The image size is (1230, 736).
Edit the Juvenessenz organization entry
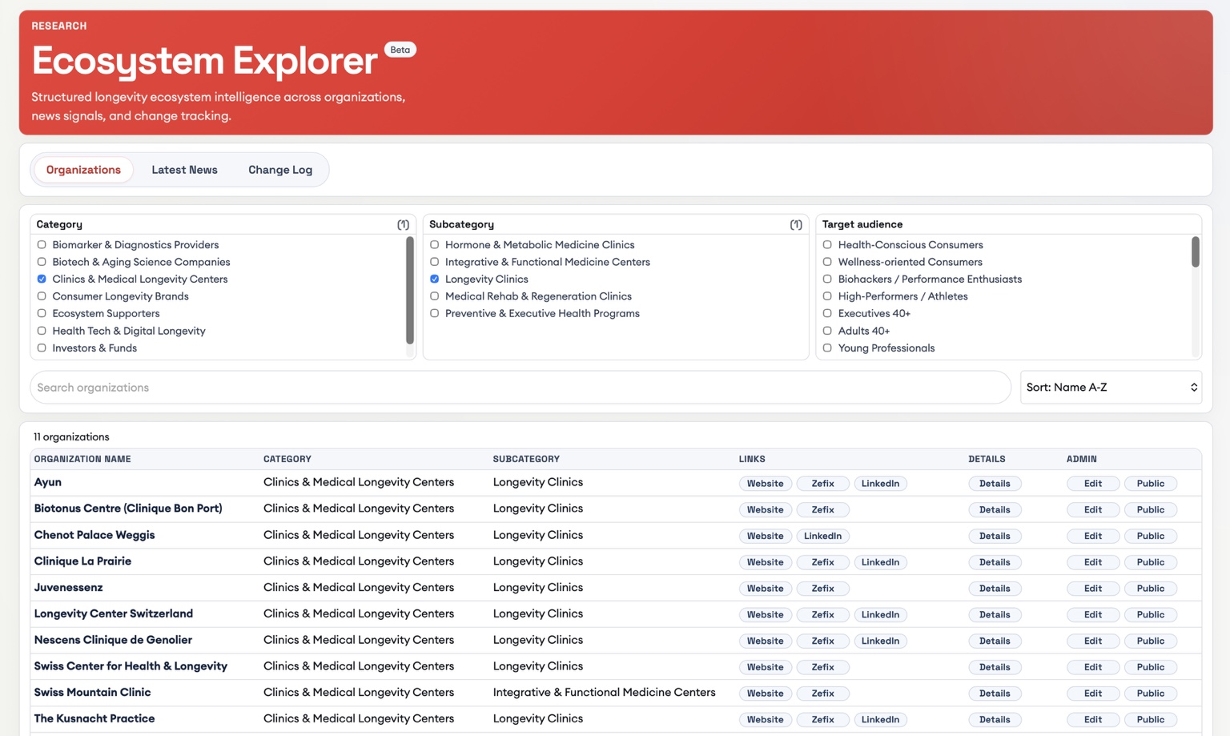pos(1092,588)
